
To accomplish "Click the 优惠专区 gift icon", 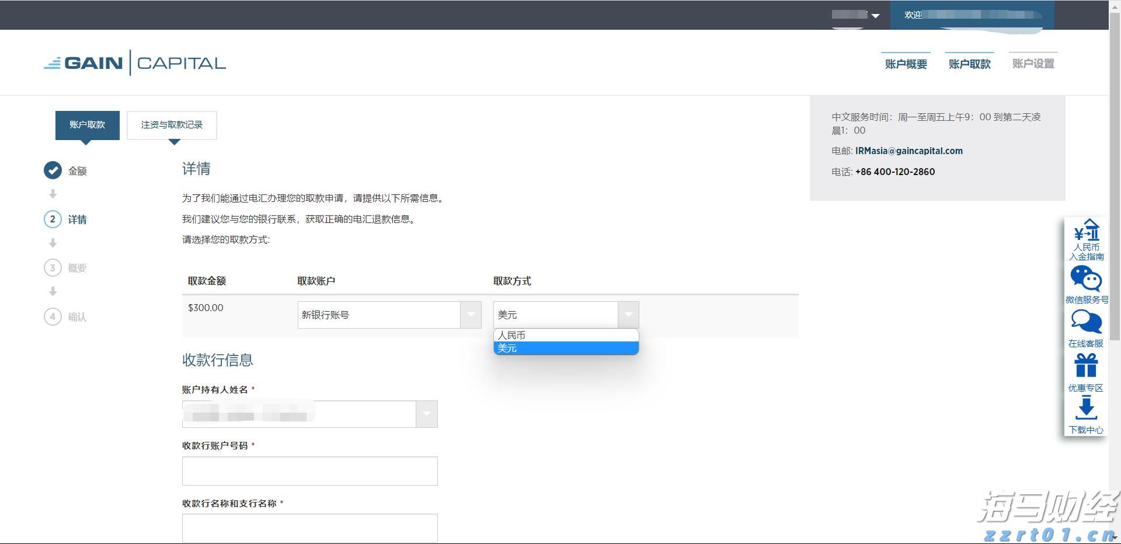I will point(1085,367).
